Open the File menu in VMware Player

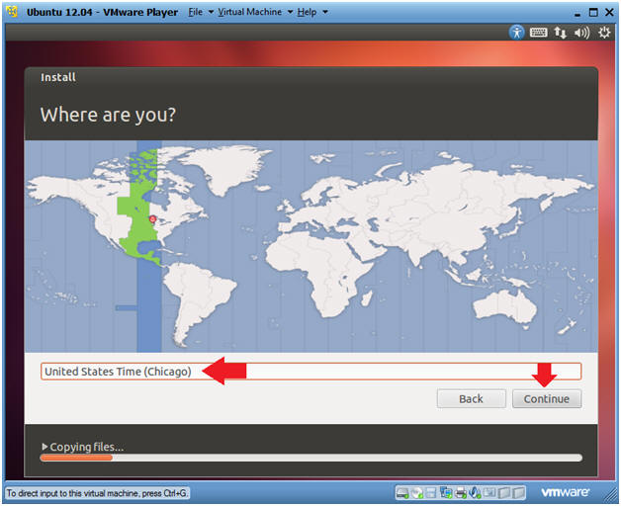tap(195, 12)
